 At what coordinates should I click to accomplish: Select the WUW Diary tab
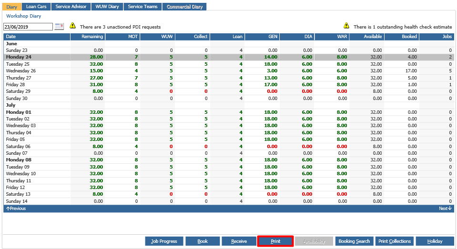[x=107, y=6]
